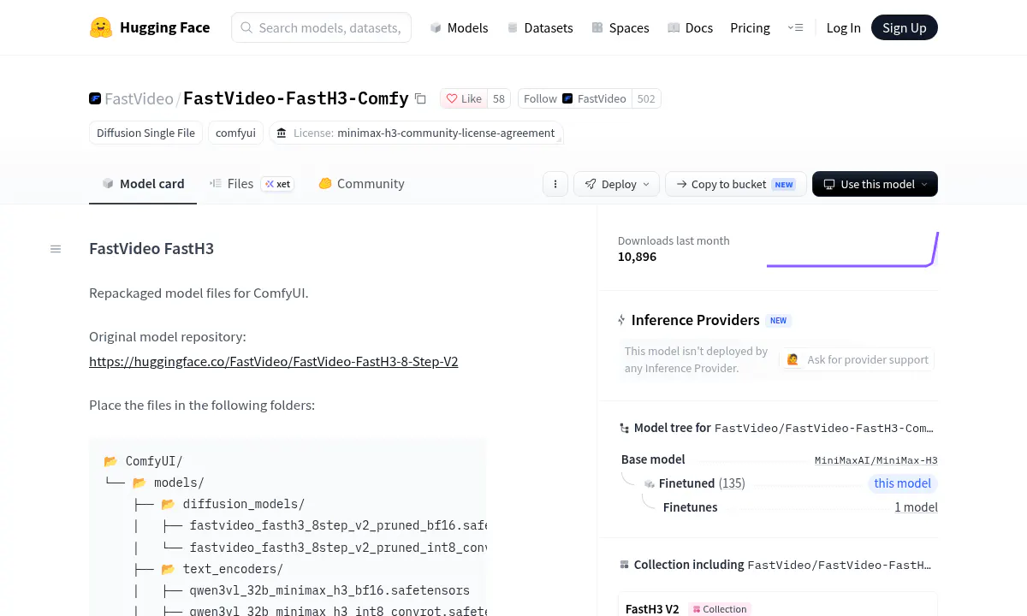Screen dimensions: 1027x616
Task: Expand the additional navigation menu icon
Action: [x=795, y=27]
